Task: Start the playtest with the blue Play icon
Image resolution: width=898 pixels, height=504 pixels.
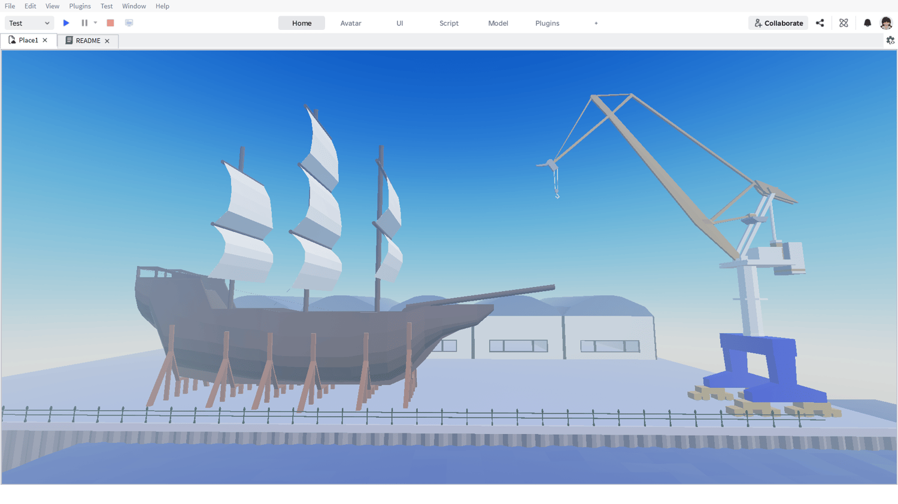Action: pos(66,23)
